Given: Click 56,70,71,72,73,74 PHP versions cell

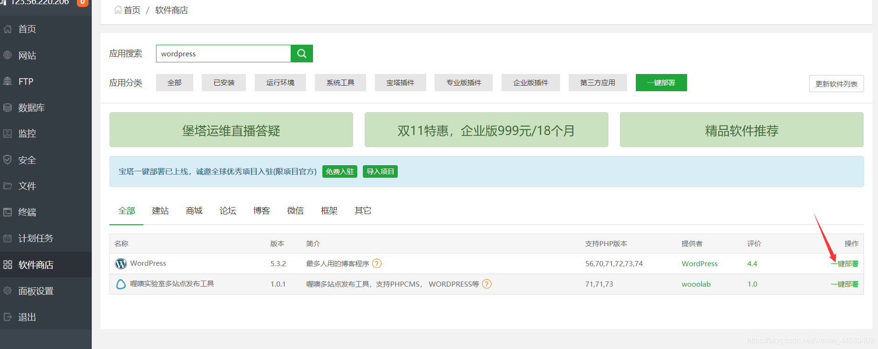Looking at the screenshot, I should 614,264.
